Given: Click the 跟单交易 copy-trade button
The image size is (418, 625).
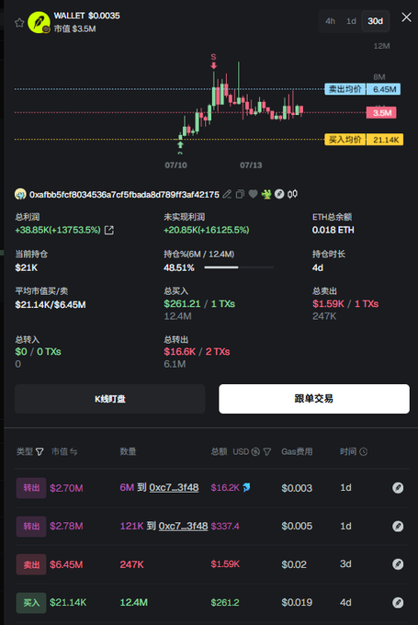Looking at the screenshot, I should (314, 399).
